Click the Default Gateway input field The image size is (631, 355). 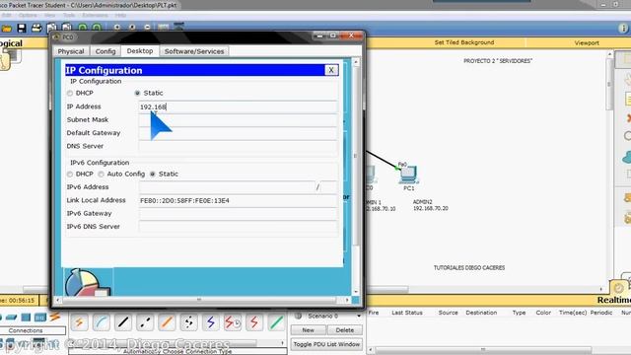click(238, 133)
